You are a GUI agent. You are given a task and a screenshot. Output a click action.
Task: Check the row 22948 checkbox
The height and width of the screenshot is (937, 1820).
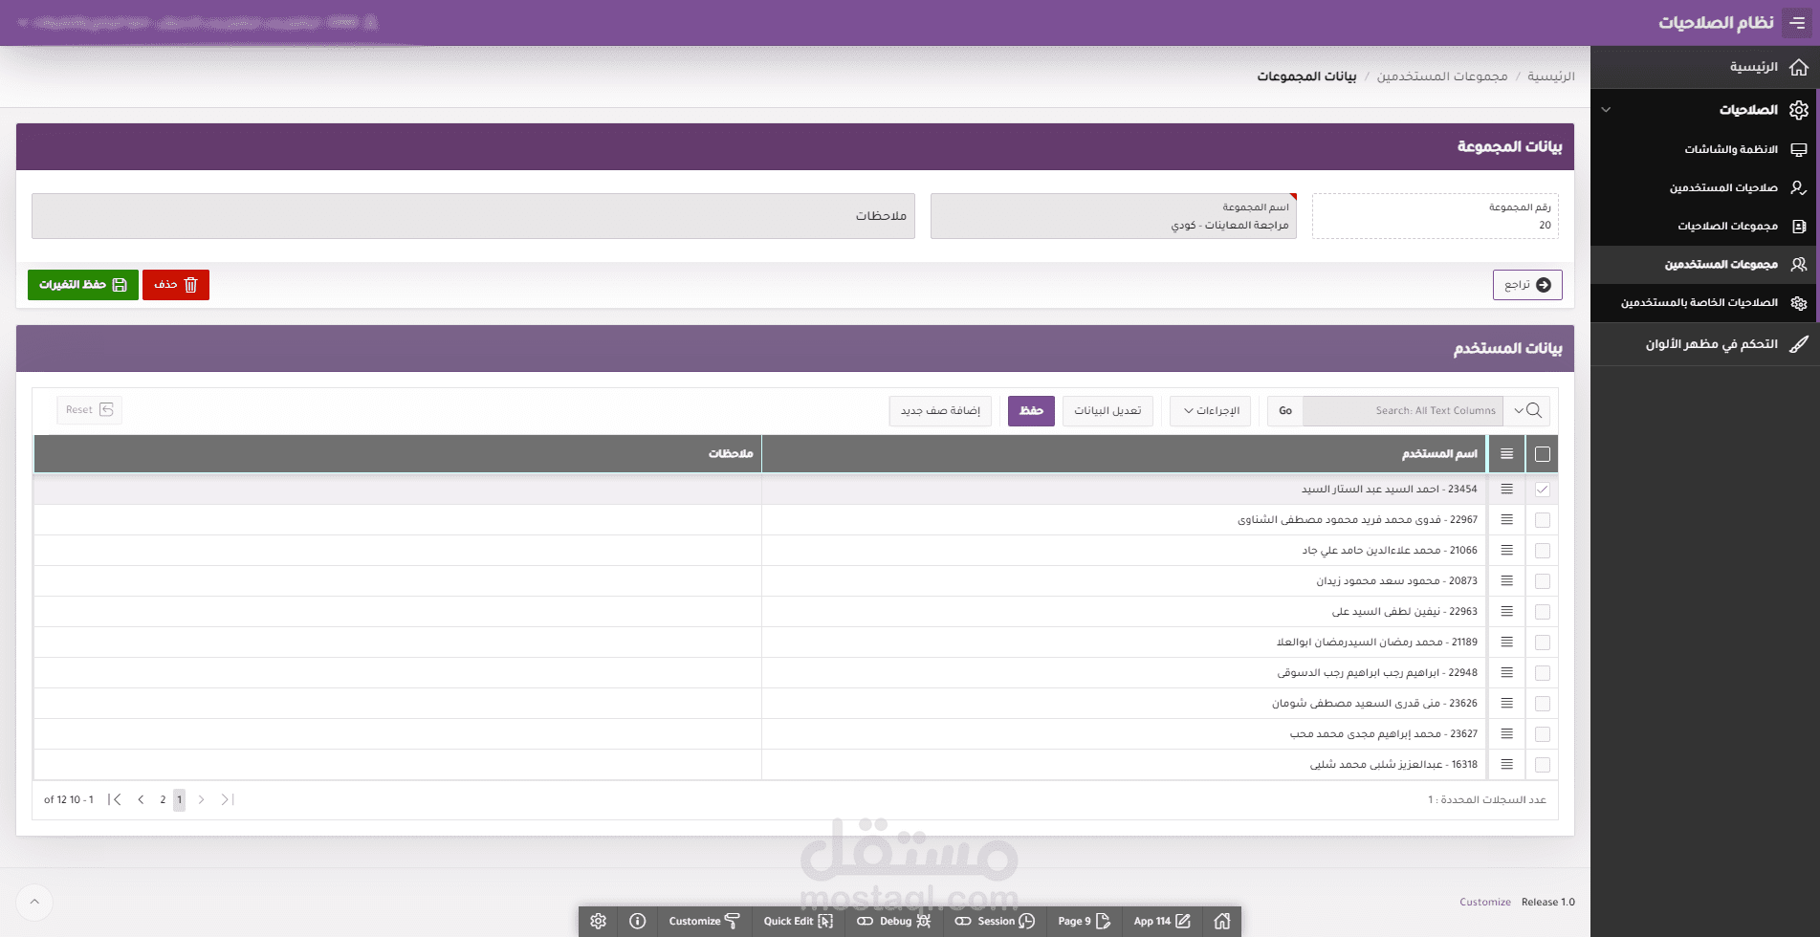pos(1543,673)
